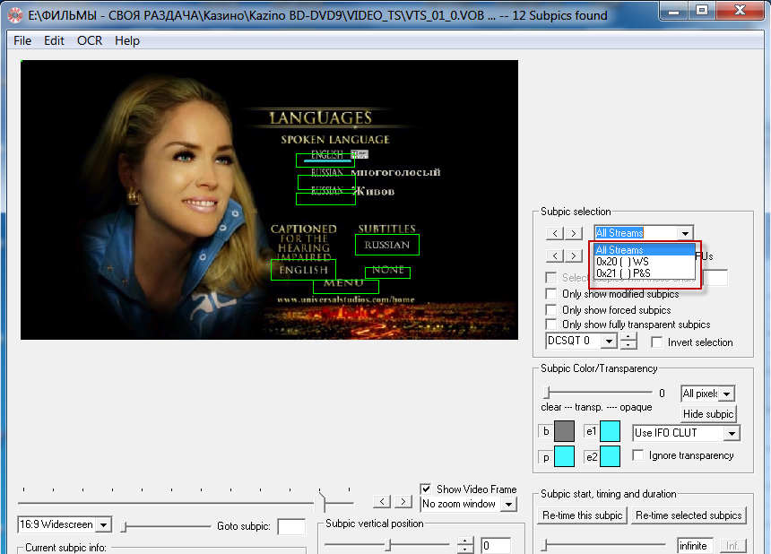Screen dimensions: 771x554
Task: Click the cyan p color swatch
Action: (564, 456)
